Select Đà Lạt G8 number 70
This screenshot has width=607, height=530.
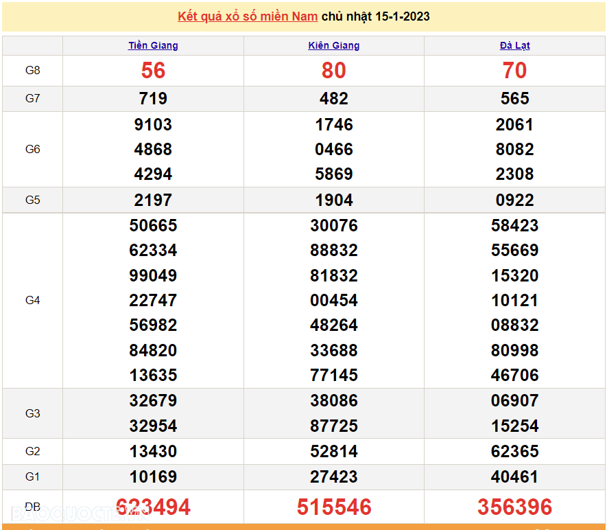click(x=514, y=71)
